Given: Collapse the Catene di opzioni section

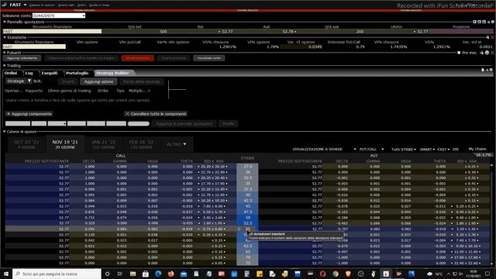Looking at the screenshot, I should tap(5, 132).
